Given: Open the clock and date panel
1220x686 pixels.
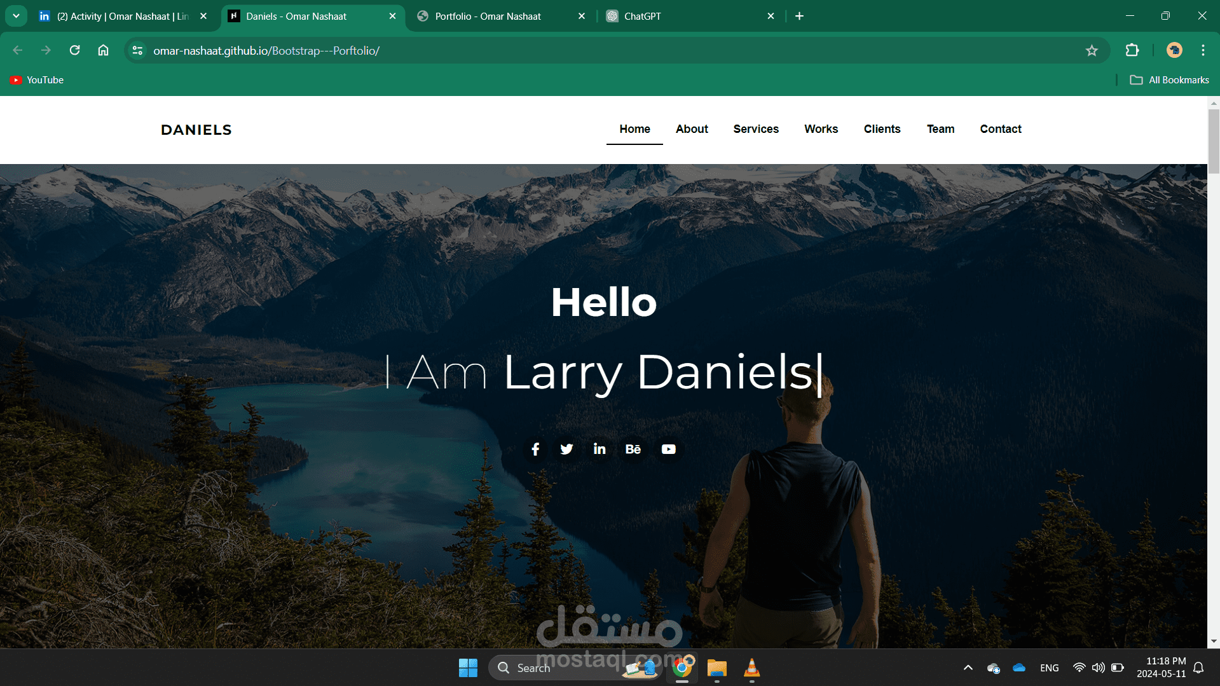Looking at the screenshot, I should coord(1161,668).
